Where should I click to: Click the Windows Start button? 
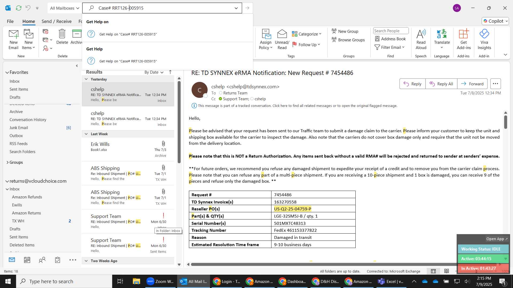point(8,281)
